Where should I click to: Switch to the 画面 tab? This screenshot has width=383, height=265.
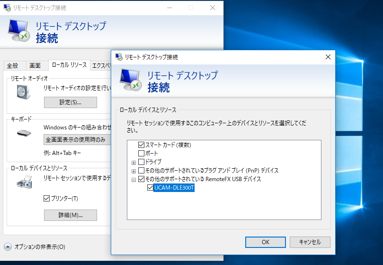[x=35, y=65]
